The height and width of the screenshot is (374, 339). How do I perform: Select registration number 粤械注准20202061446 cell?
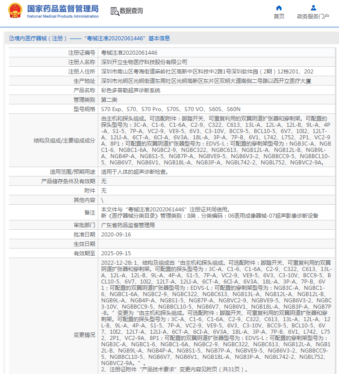[217, 53]
